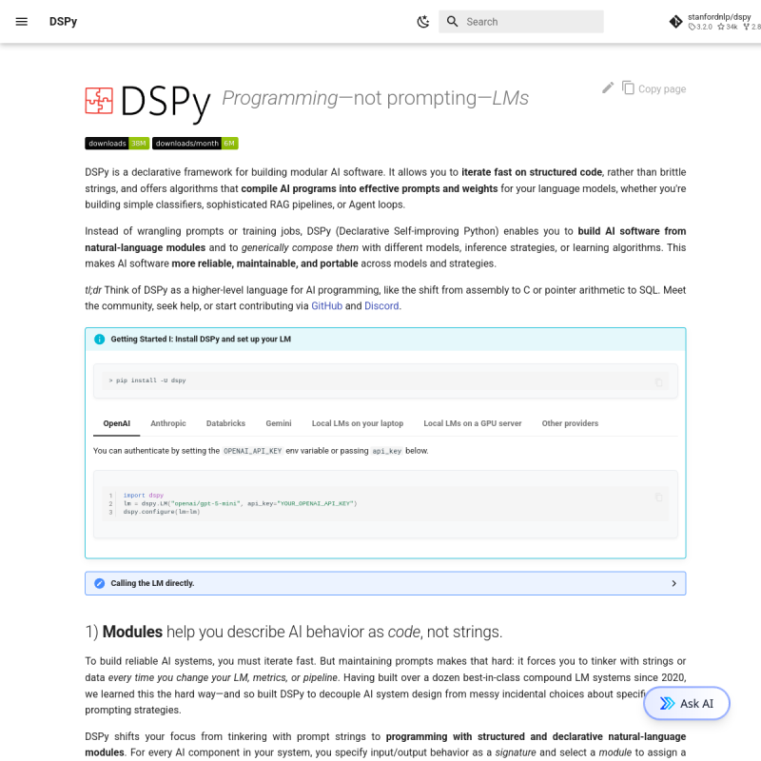The width and height of the screenshot is (761, 761).
Task: Open Local LMs on your laptop tab
Action: [358, 423]
